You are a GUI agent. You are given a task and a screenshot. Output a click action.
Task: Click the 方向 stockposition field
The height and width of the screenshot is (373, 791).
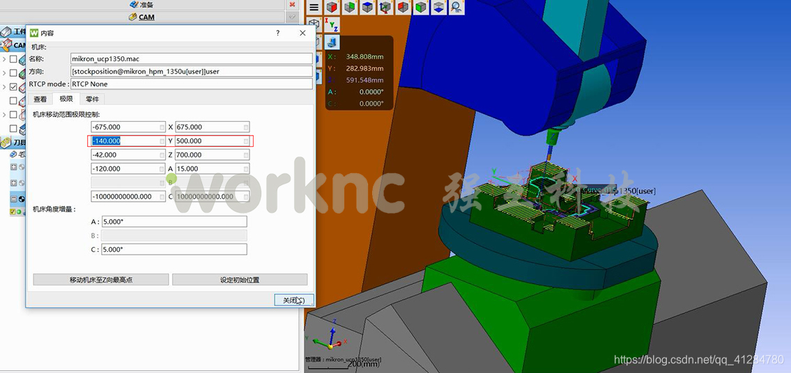192,71
